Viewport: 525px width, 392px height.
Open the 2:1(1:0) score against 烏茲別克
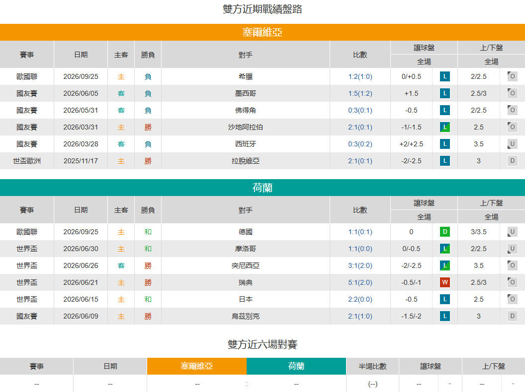tap(360, 316)
